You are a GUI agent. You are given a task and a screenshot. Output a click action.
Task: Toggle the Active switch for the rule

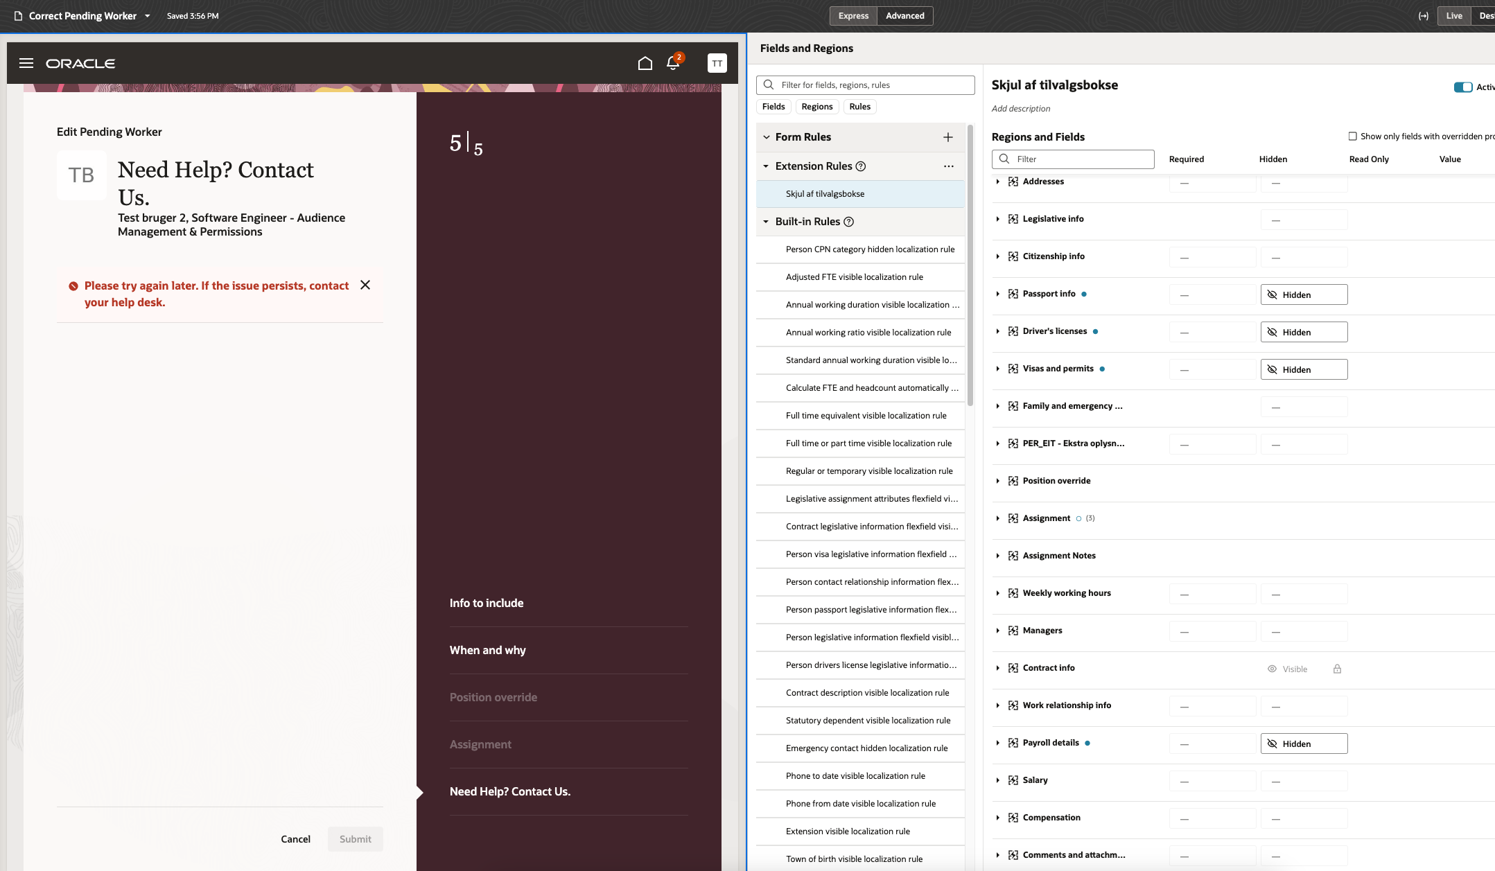(x=1462, y=87)
